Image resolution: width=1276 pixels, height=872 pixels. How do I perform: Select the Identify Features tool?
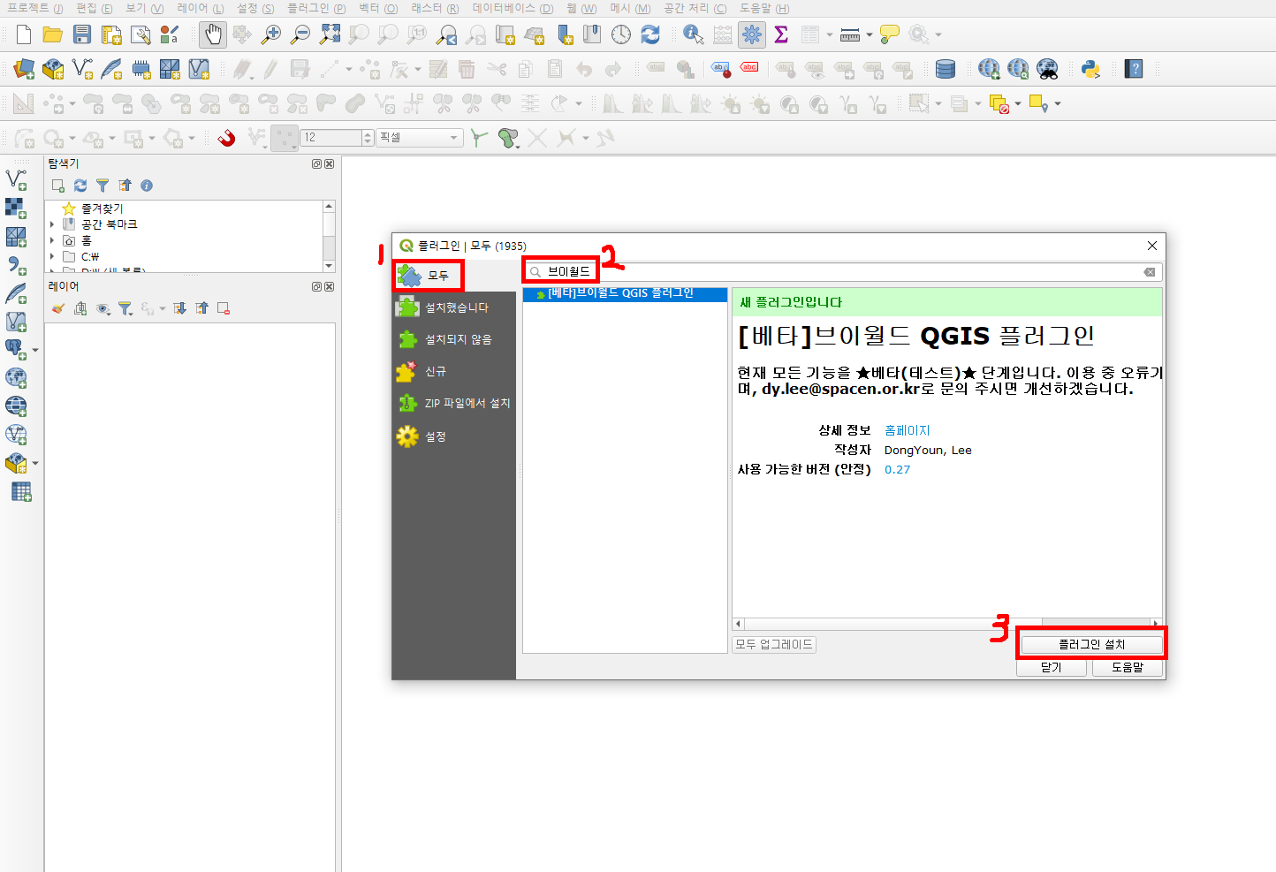coord(694,34)
